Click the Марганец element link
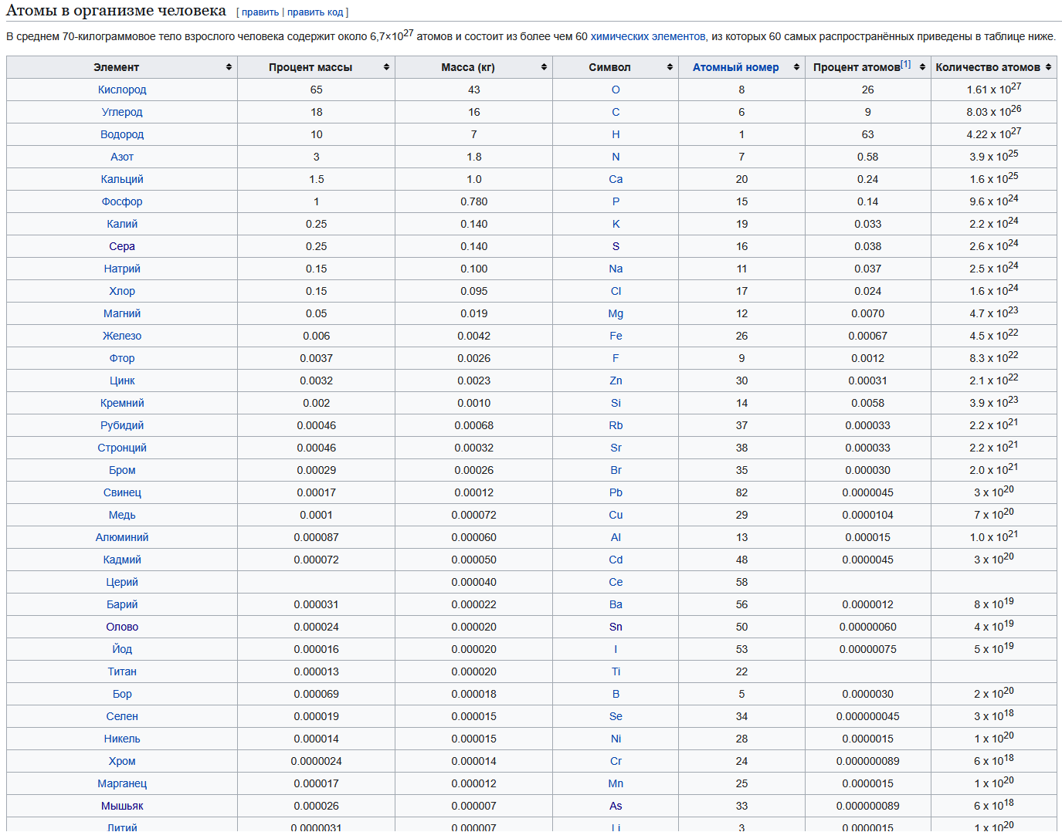Viewport: 1062px width, 832px height. (x=122, y=783)
